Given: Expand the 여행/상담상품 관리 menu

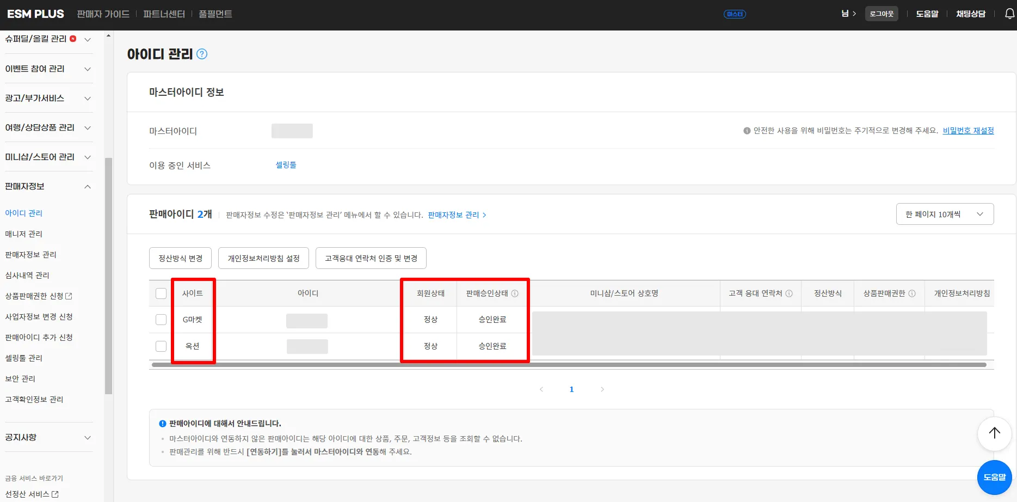Looking at the screenshot, I should pyautogui.click(x=88, y=128).
